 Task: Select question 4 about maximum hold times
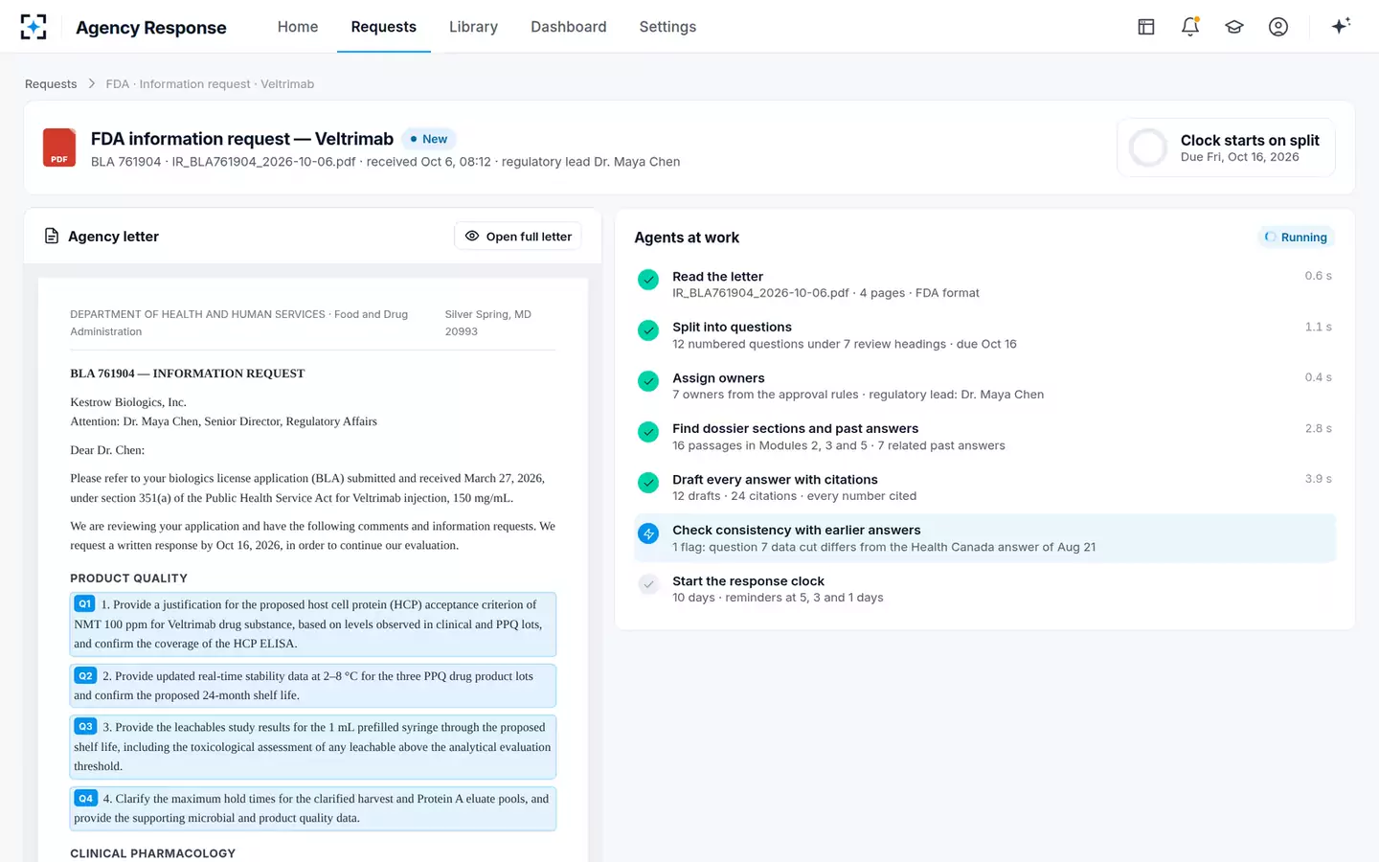tap(313, 808)
